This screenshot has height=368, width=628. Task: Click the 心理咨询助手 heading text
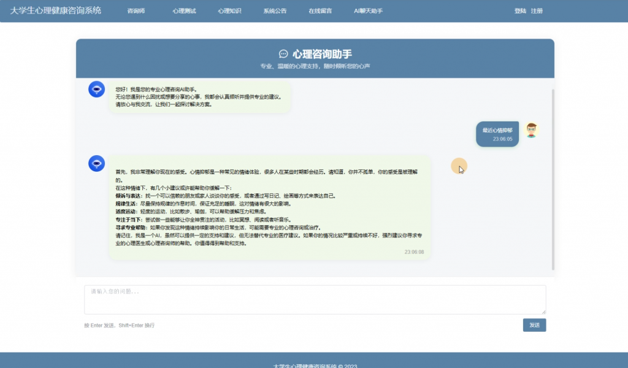322,53
